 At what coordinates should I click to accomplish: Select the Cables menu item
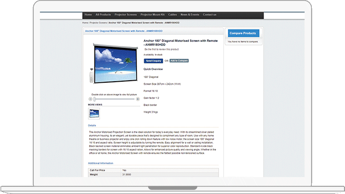click(x=173, y=15)
